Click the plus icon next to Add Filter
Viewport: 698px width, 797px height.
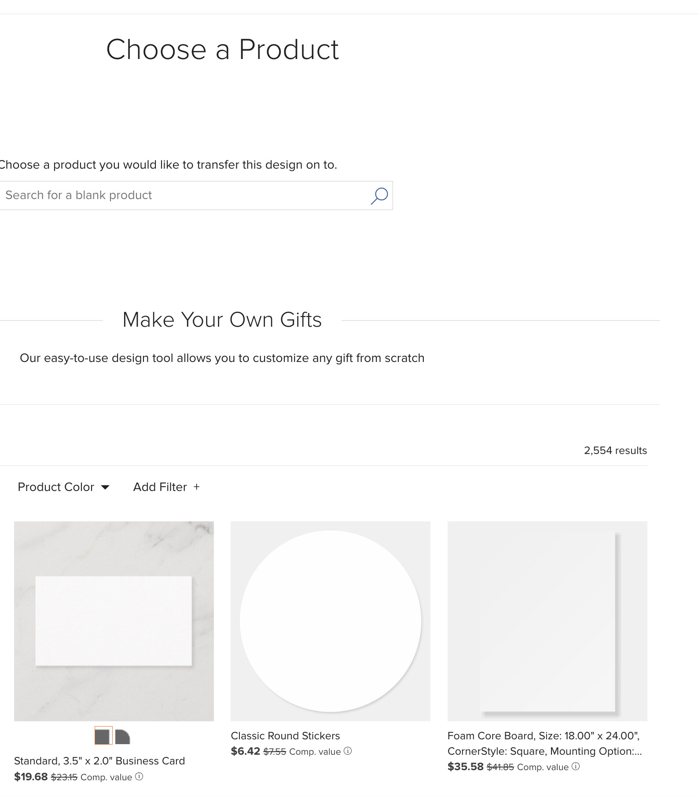197,487
